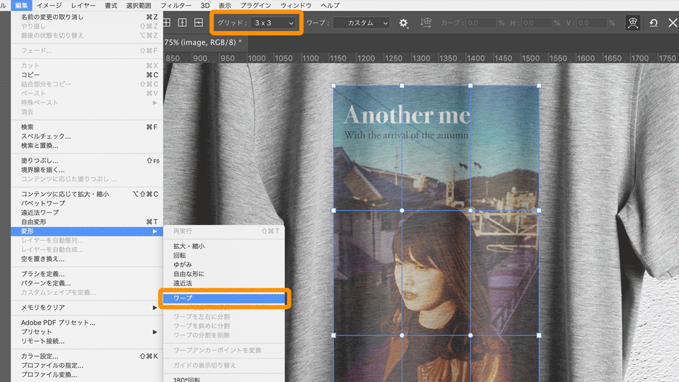The width and height of the screenshot is (679, 382).
Task: Open the ヘルプ menu
Action: pyautogui.click(x=330, y=5)
